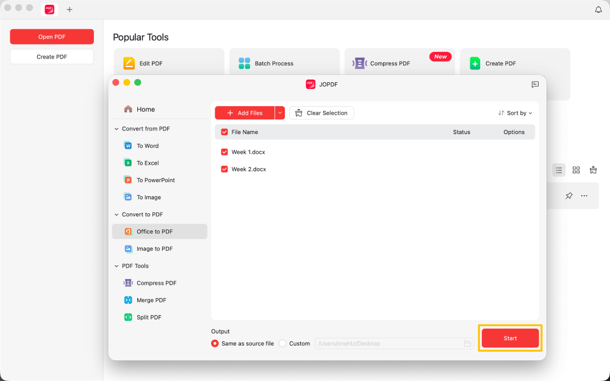Click the notification bell icon
The image size is (610, 381).
coord(598,9)
